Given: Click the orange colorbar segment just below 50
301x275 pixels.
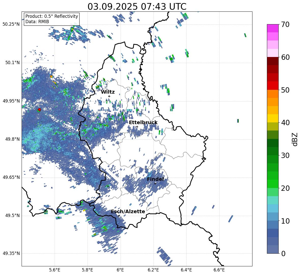Looking at the screenshot, I should coord(273,94).
